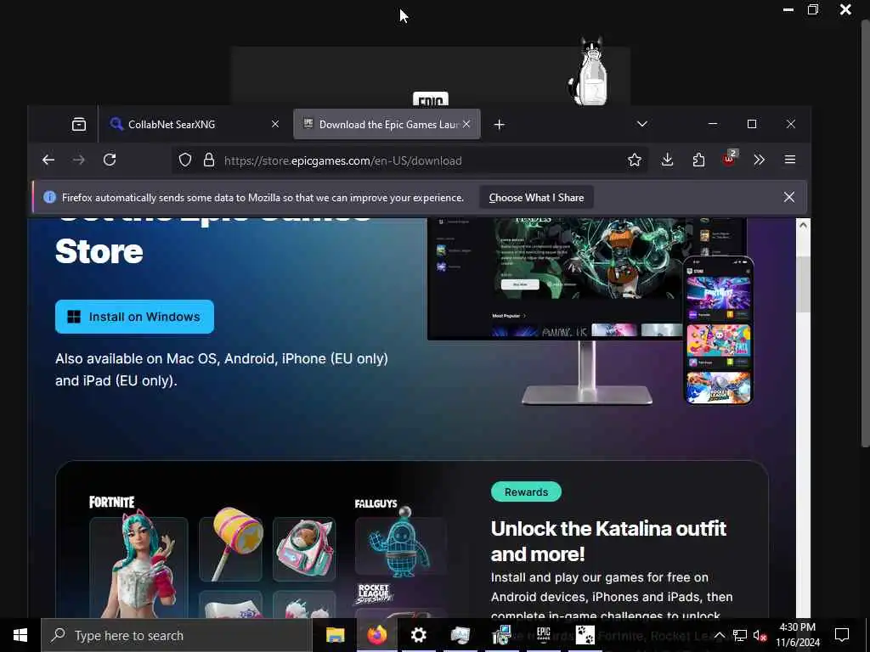Click the muted volume tray icon
The width and height of the screenshot is (870, 652).
point(759,635)
